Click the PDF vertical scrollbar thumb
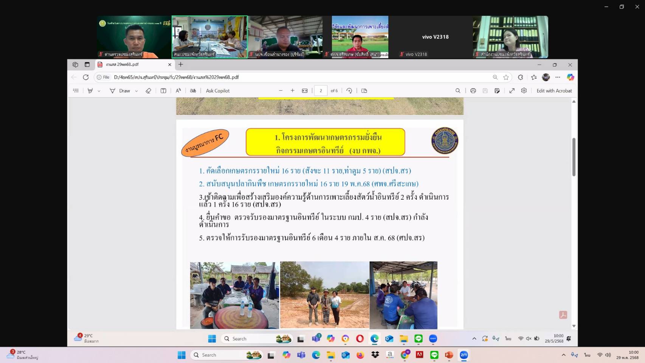 (574, 157)
